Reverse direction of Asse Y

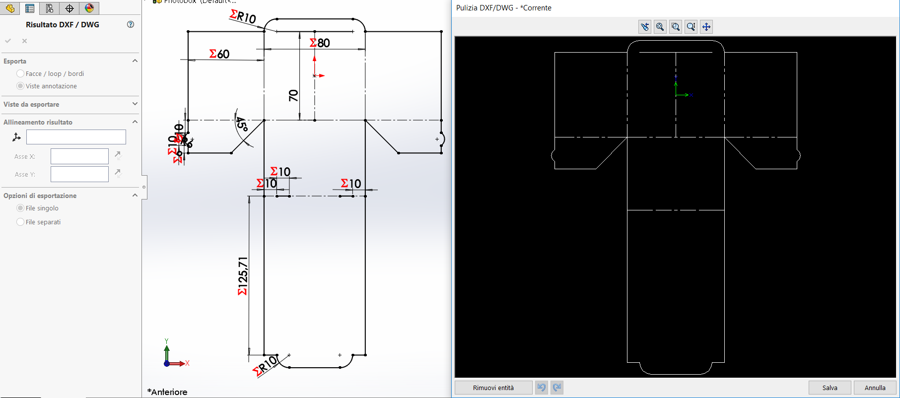118,173
